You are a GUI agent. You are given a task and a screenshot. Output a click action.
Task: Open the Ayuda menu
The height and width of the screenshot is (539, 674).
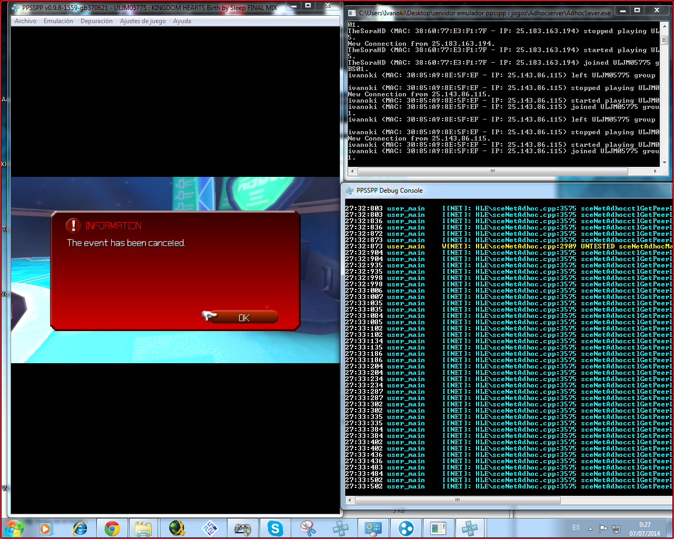tap(182, 21)
